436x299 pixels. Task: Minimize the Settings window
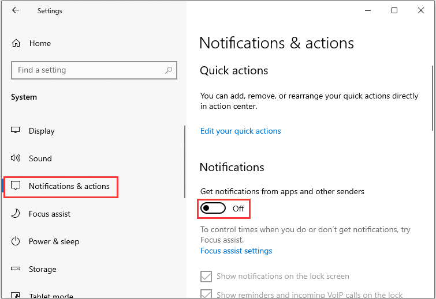[x=368, y=10]
